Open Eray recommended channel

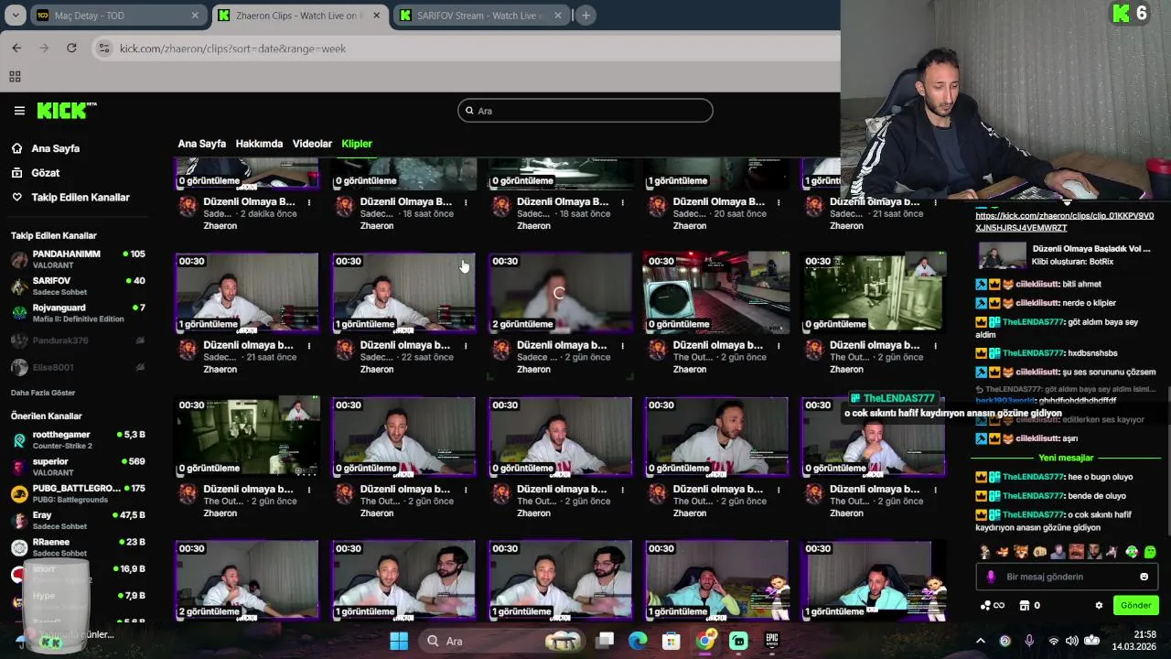tap(78, 521)
